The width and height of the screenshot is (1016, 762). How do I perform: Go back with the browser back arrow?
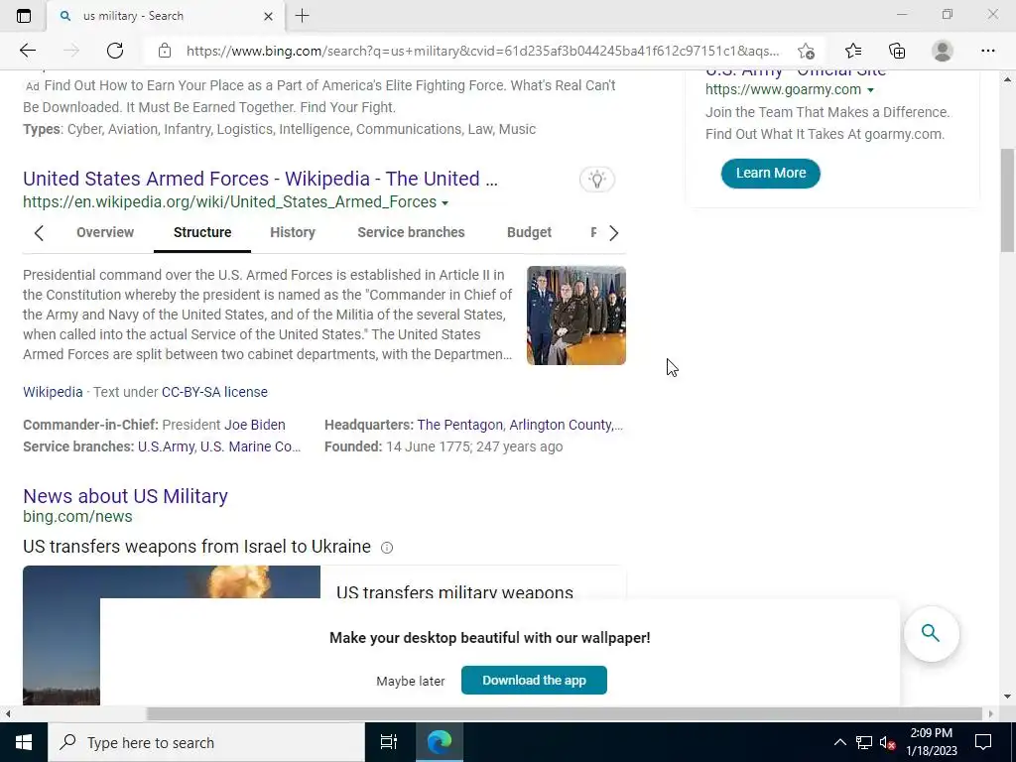(27, 51)
